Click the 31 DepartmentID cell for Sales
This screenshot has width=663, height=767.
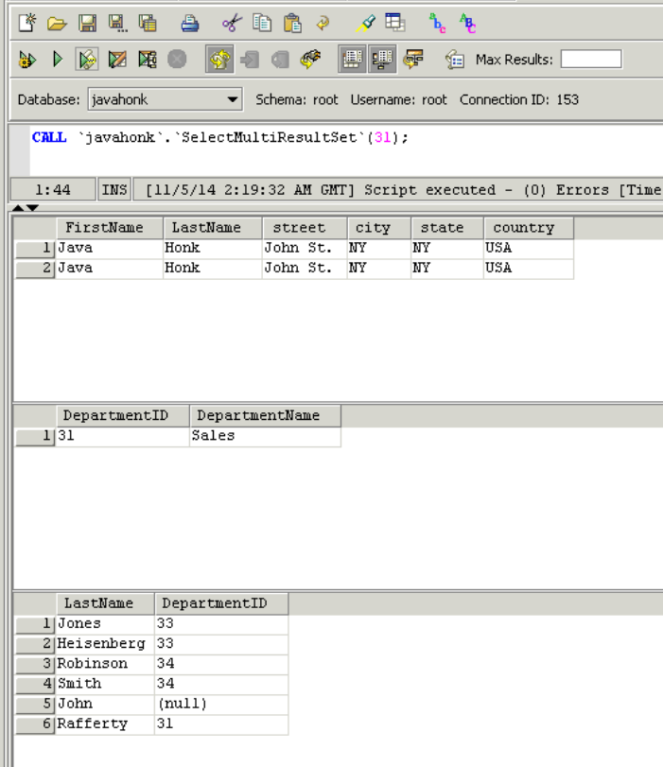(x=122, y=436)
